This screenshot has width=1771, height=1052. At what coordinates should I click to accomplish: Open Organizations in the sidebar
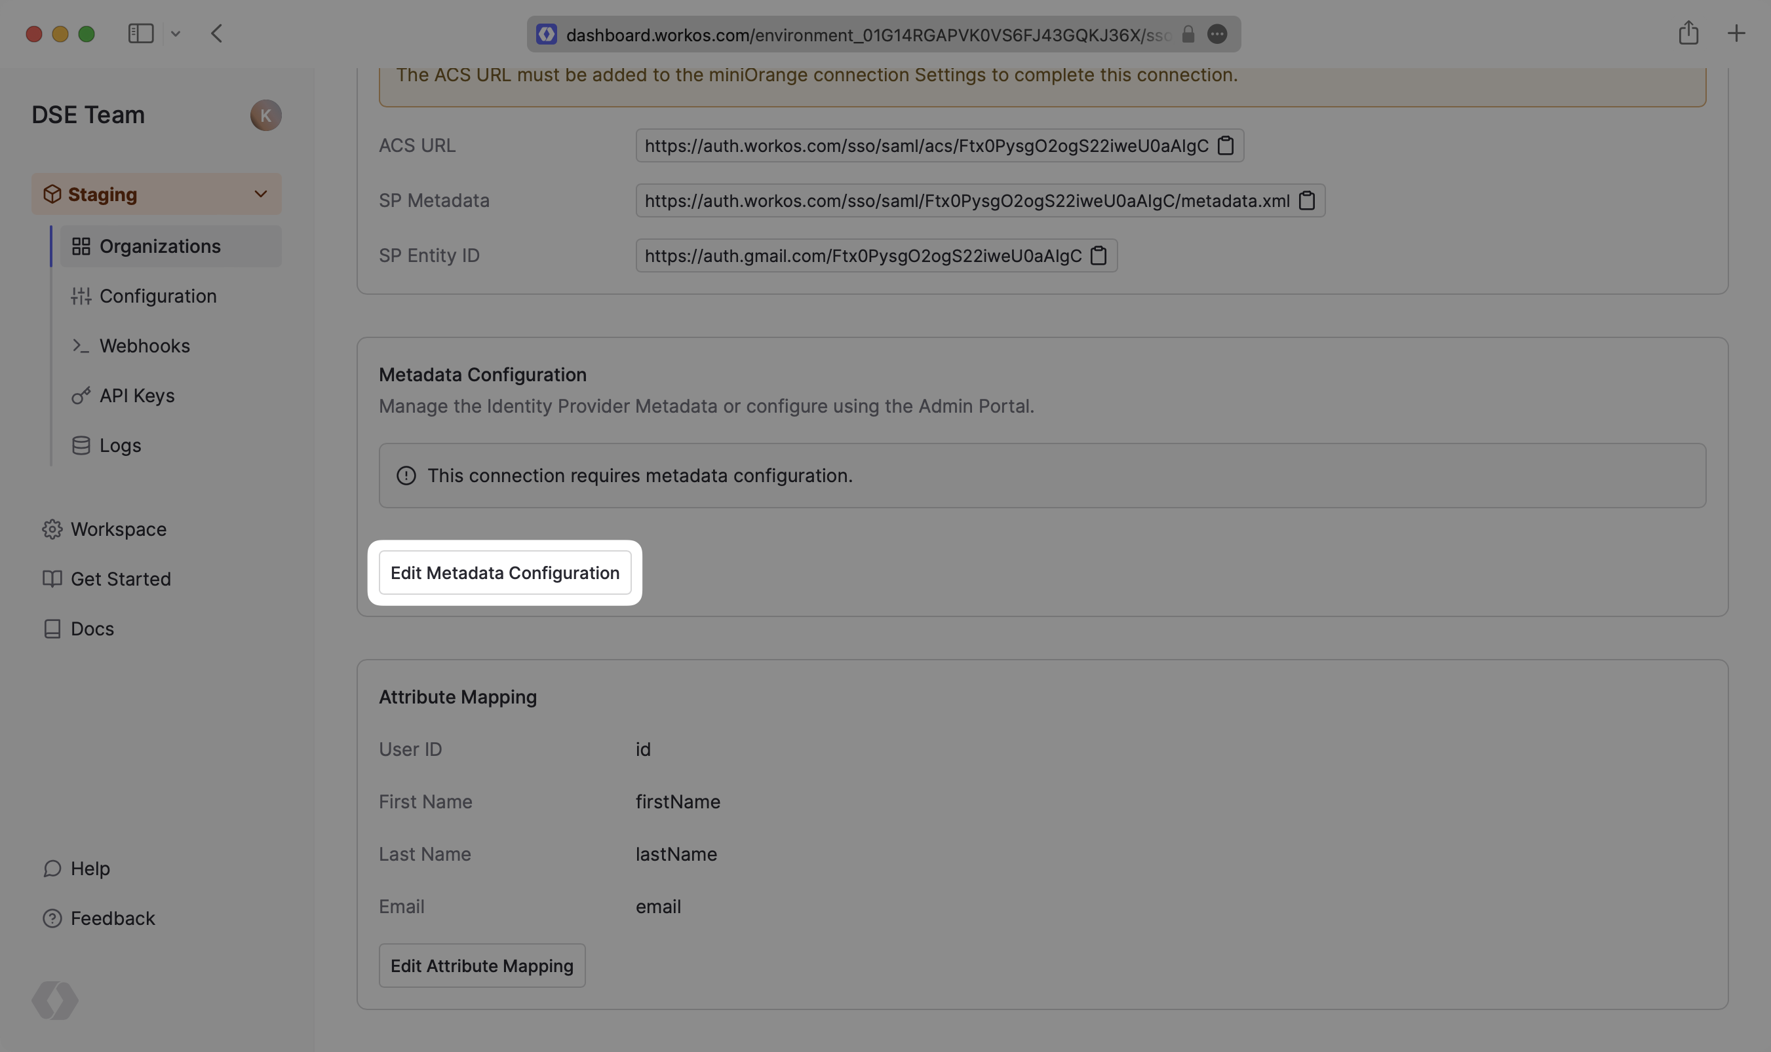click(x=159, y=246)
